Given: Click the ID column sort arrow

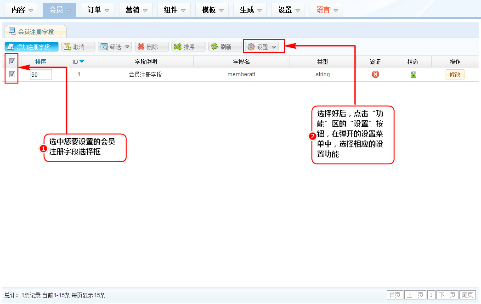Looking at the screenshot, I should pyautogui.click(x=82, y=62).
